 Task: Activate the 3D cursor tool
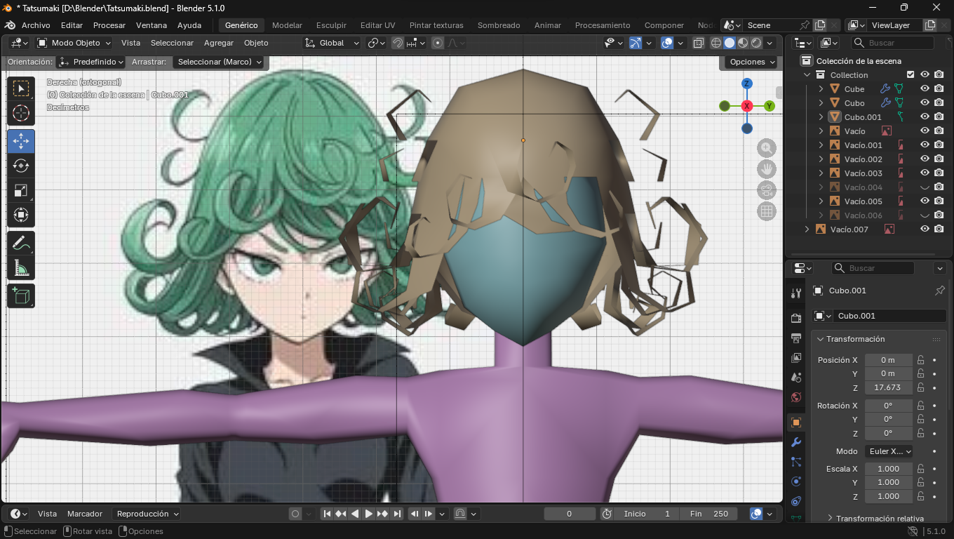(21, 114)
